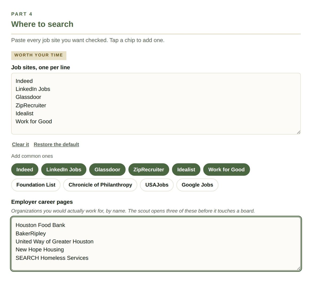Grab the Job sites textarea resize handle

click(x=298, y=132)
